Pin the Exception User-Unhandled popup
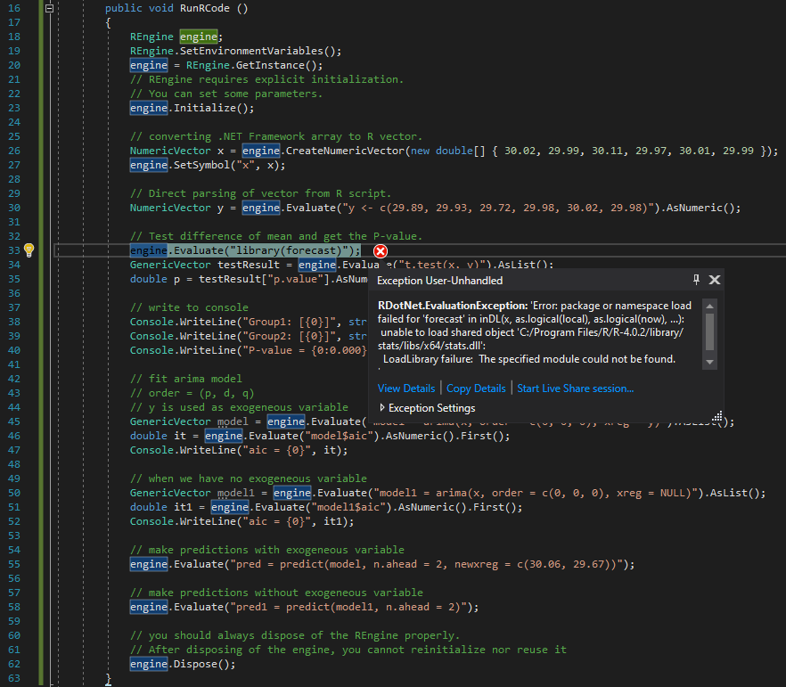 pyautogui.click(x=696, y=280)
